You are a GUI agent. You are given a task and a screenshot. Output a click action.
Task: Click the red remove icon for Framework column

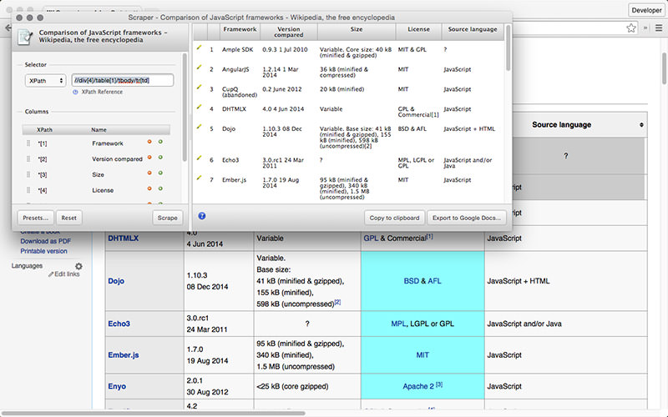pyautogui.click(x=149, y=143)
